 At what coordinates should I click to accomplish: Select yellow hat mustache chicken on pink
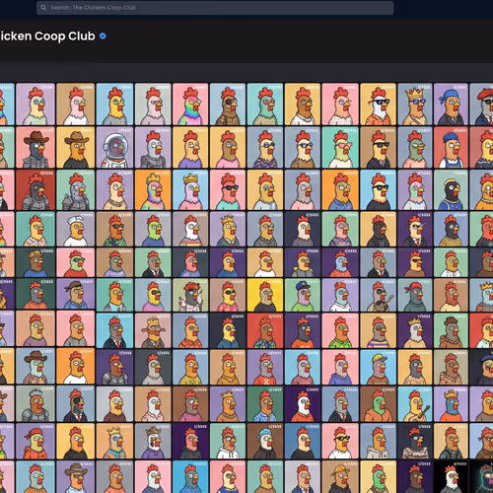tap(153, 330)
